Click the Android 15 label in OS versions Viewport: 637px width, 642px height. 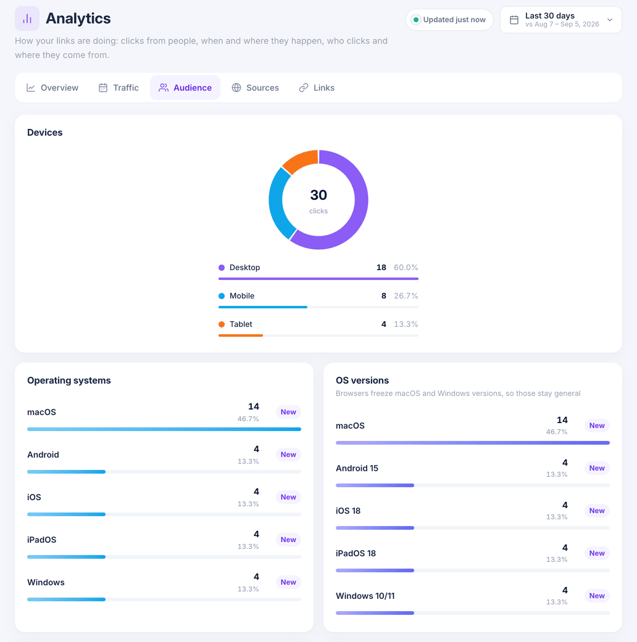click(x=357, y=468)
